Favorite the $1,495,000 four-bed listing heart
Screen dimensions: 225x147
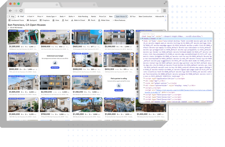[100, 99]
